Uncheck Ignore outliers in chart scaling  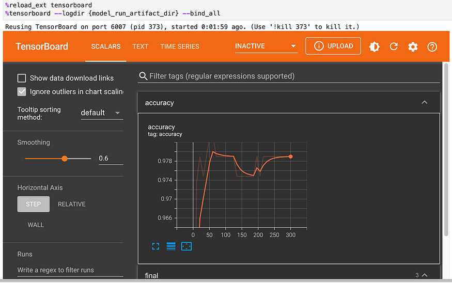(x=22, y=91)
